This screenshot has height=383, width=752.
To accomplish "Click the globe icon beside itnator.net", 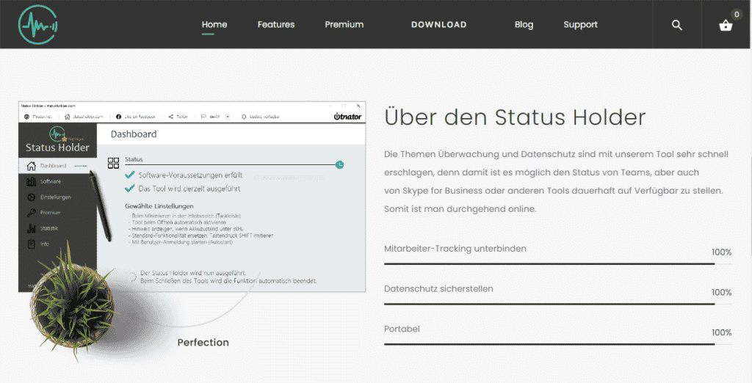I will (27, 117).
